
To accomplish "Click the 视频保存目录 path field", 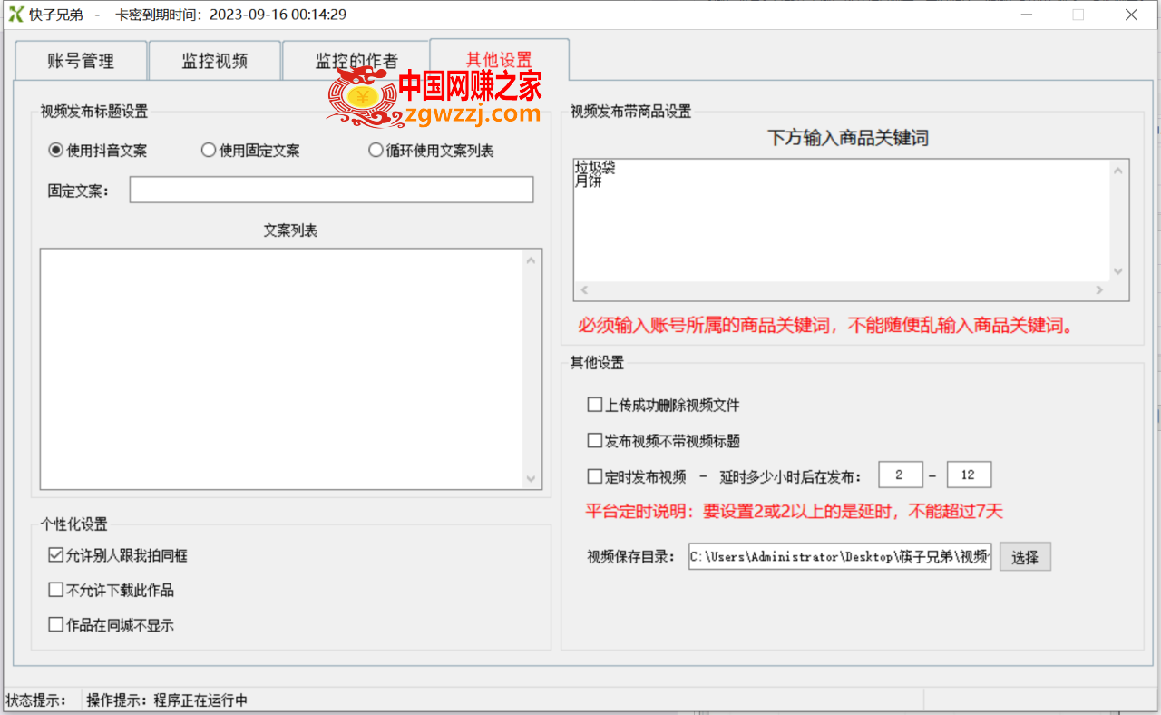I will [840, 557].
